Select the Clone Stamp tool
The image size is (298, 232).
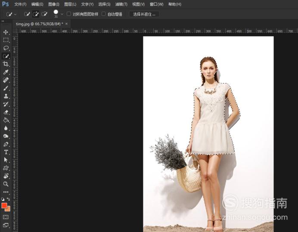pyautogui.click(x=6, y=96)
